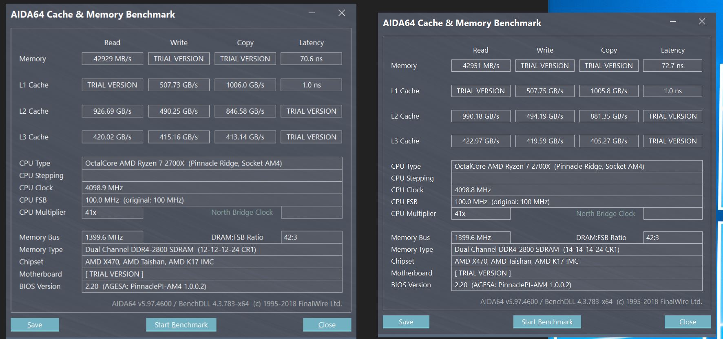Click the Copy column header in right window
723x339 pixels.
[609, 50]
